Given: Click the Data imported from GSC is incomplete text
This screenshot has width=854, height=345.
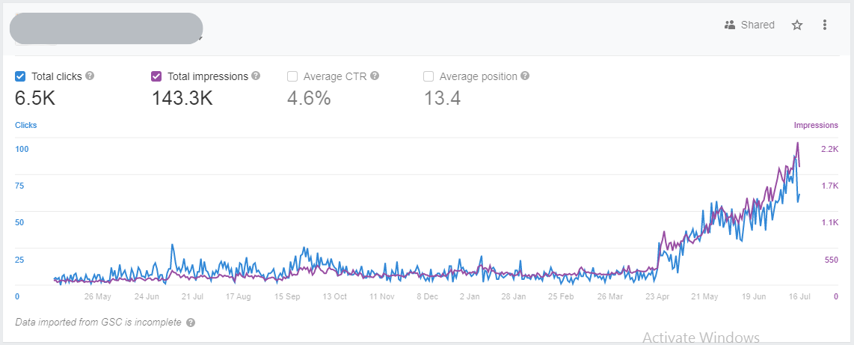Looking at the screenshot, I should click(98, 322).
